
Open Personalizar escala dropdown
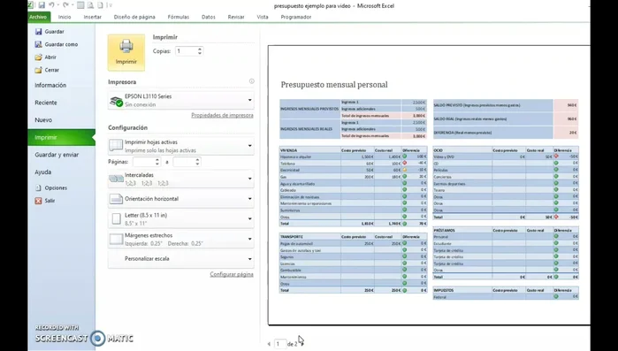pos(250,259)
